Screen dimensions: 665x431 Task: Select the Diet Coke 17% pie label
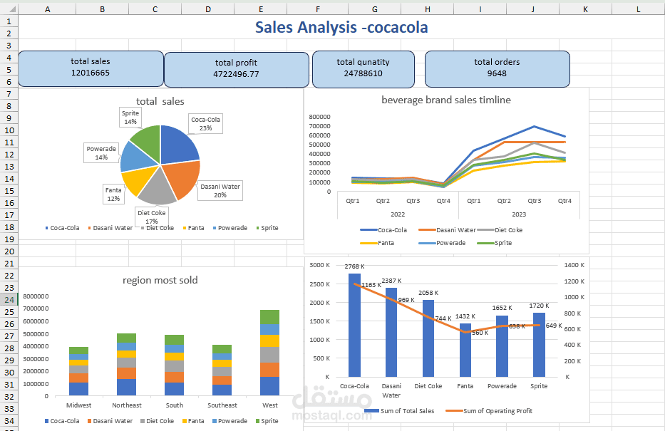tap(151, 217)
